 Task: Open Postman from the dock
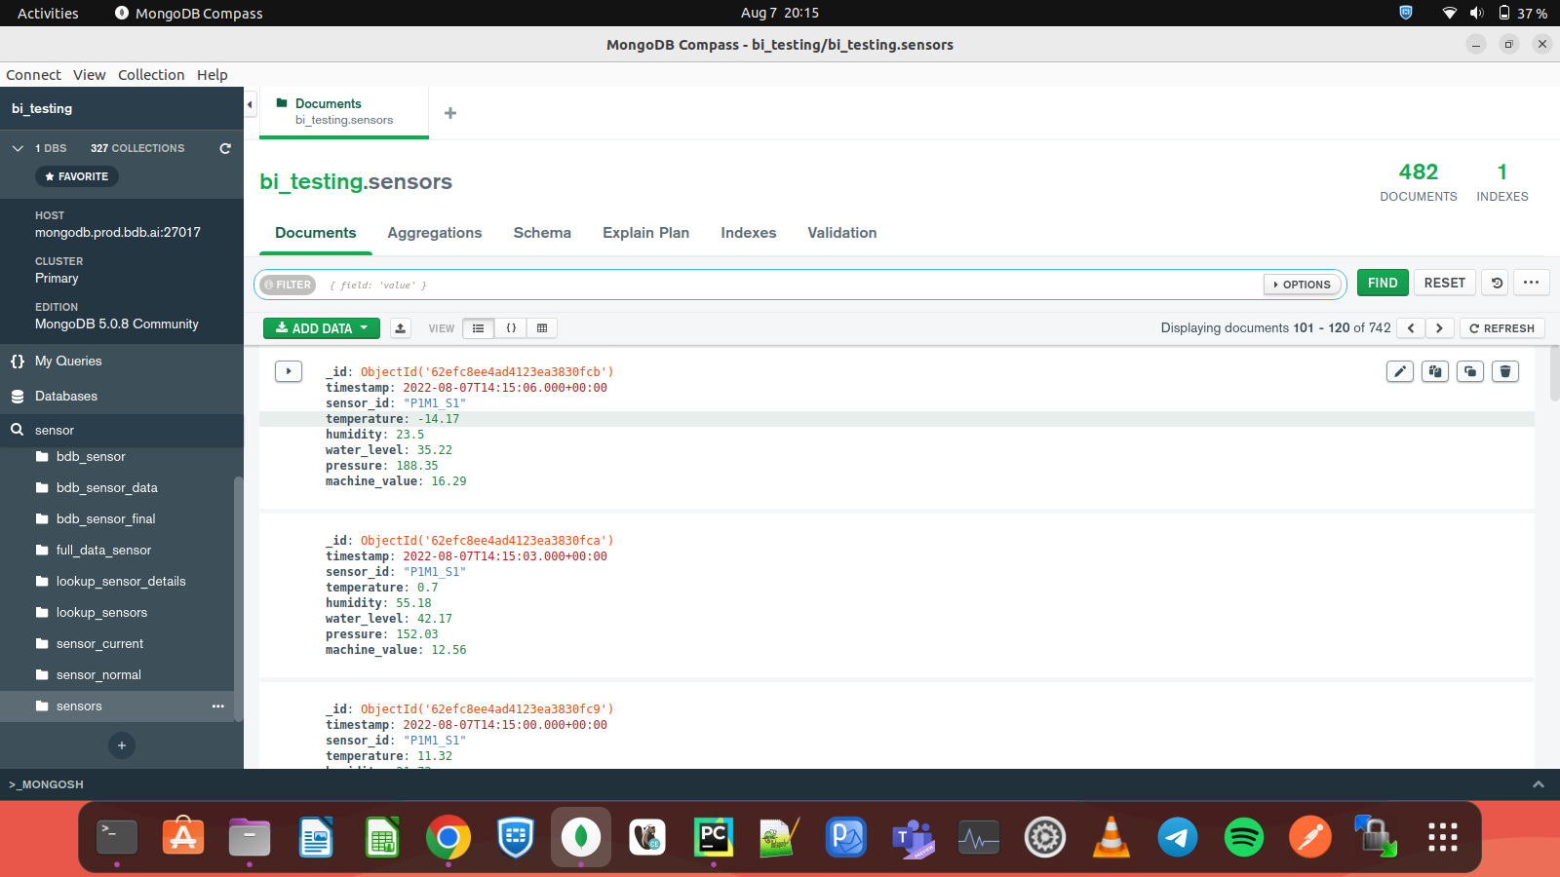[1310, 837]
